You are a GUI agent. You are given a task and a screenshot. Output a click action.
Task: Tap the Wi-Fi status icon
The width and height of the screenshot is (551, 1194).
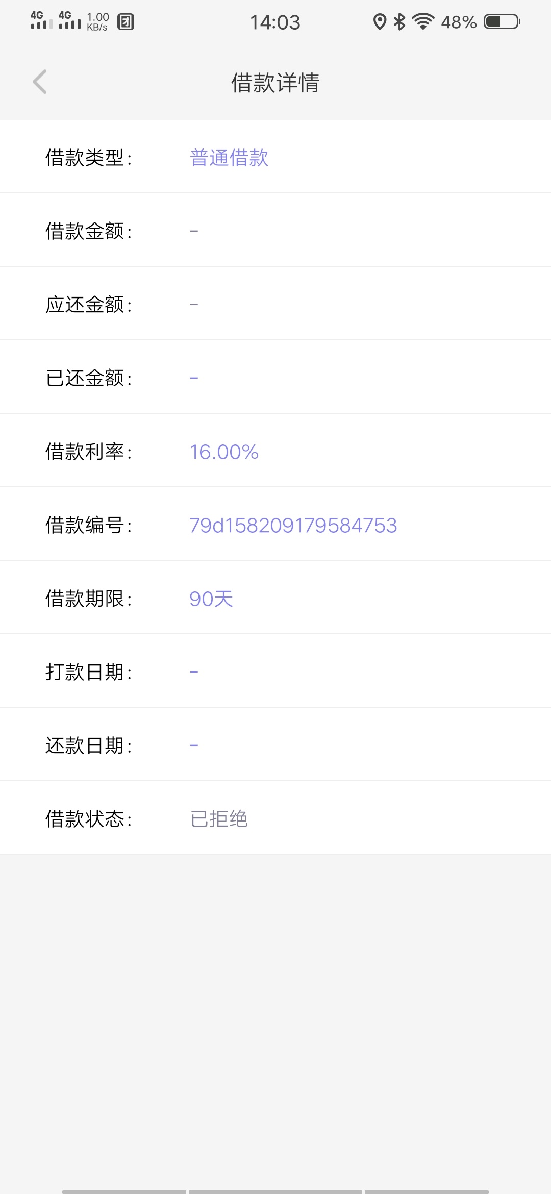pos(423,21)
